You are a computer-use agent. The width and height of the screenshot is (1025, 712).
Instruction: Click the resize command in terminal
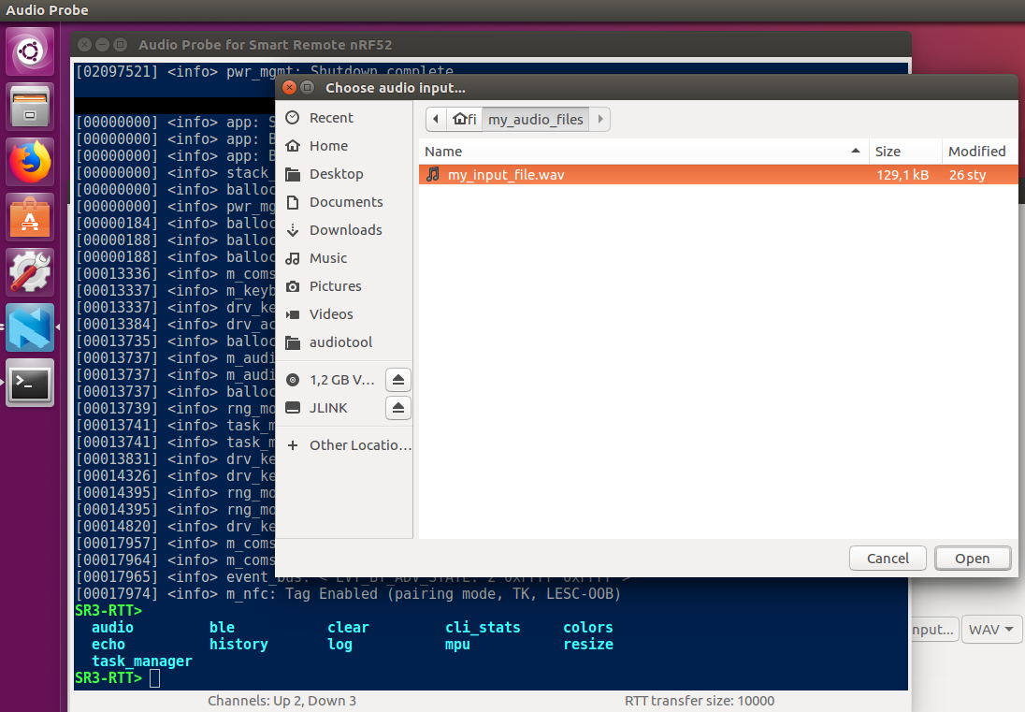click(588, 645)
